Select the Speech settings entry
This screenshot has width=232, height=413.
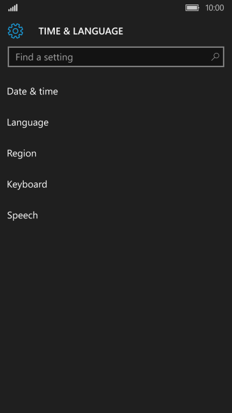(x=116, y=215)
